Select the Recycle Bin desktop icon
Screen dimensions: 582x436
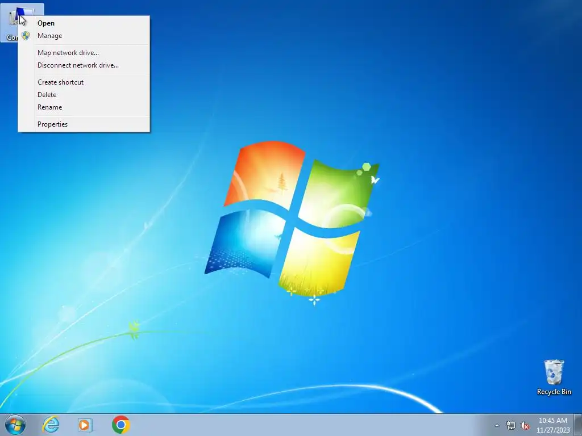(x=554, y=378)
